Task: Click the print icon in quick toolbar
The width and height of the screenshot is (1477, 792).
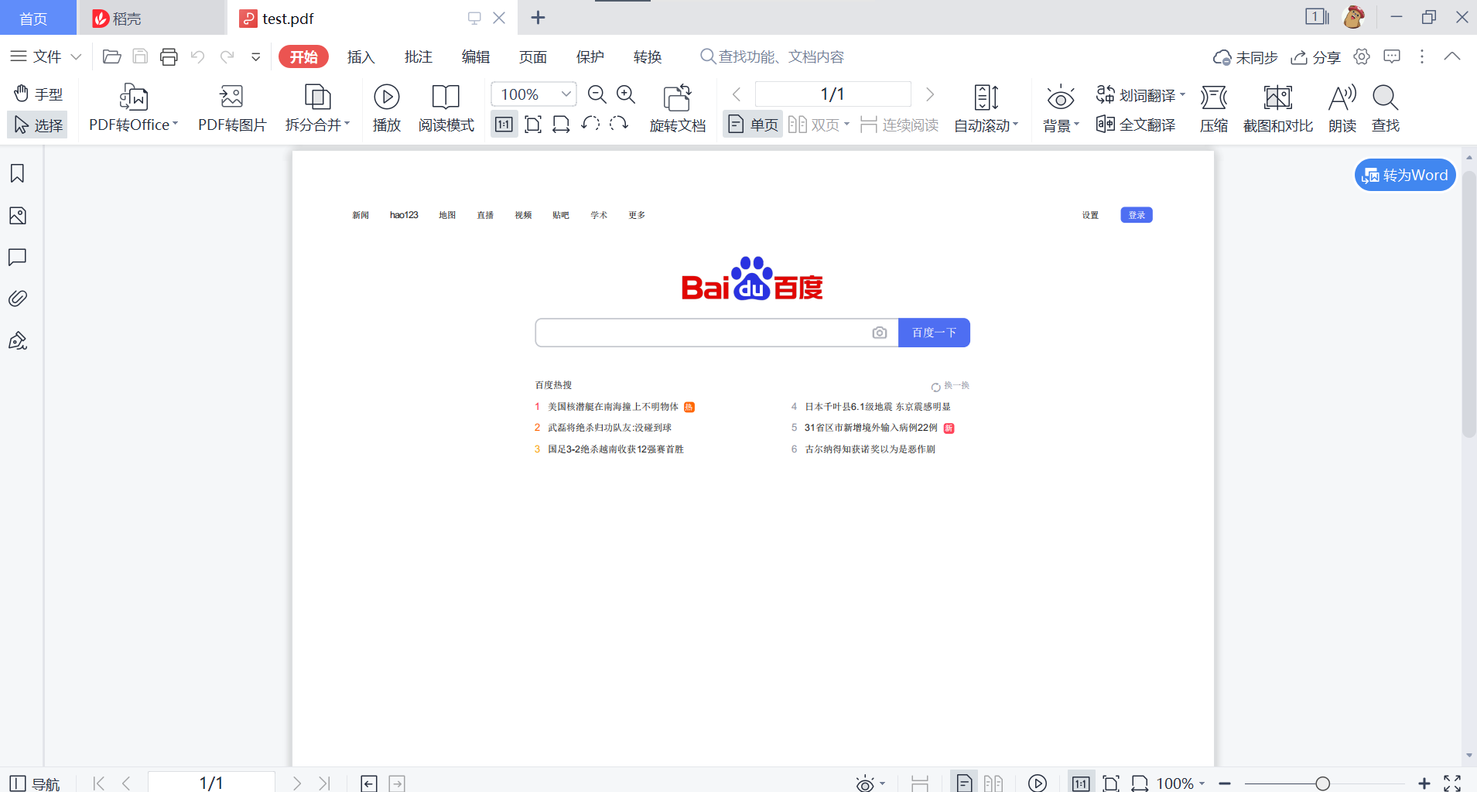Action: click(x=169, y=56)
